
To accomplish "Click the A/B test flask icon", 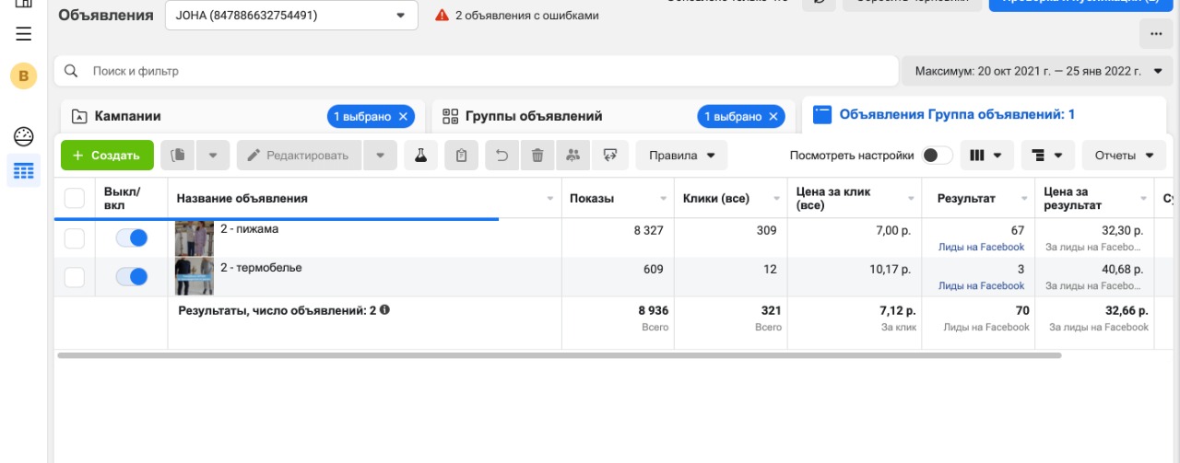I will (420, 156).
